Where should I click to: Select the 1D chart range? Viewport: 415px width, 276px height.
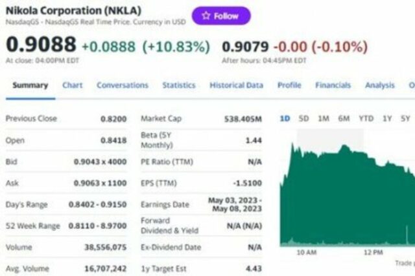285,118
